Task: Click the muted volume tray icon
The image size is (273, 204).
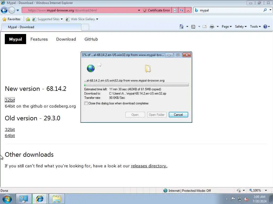Action: (246, 199)
